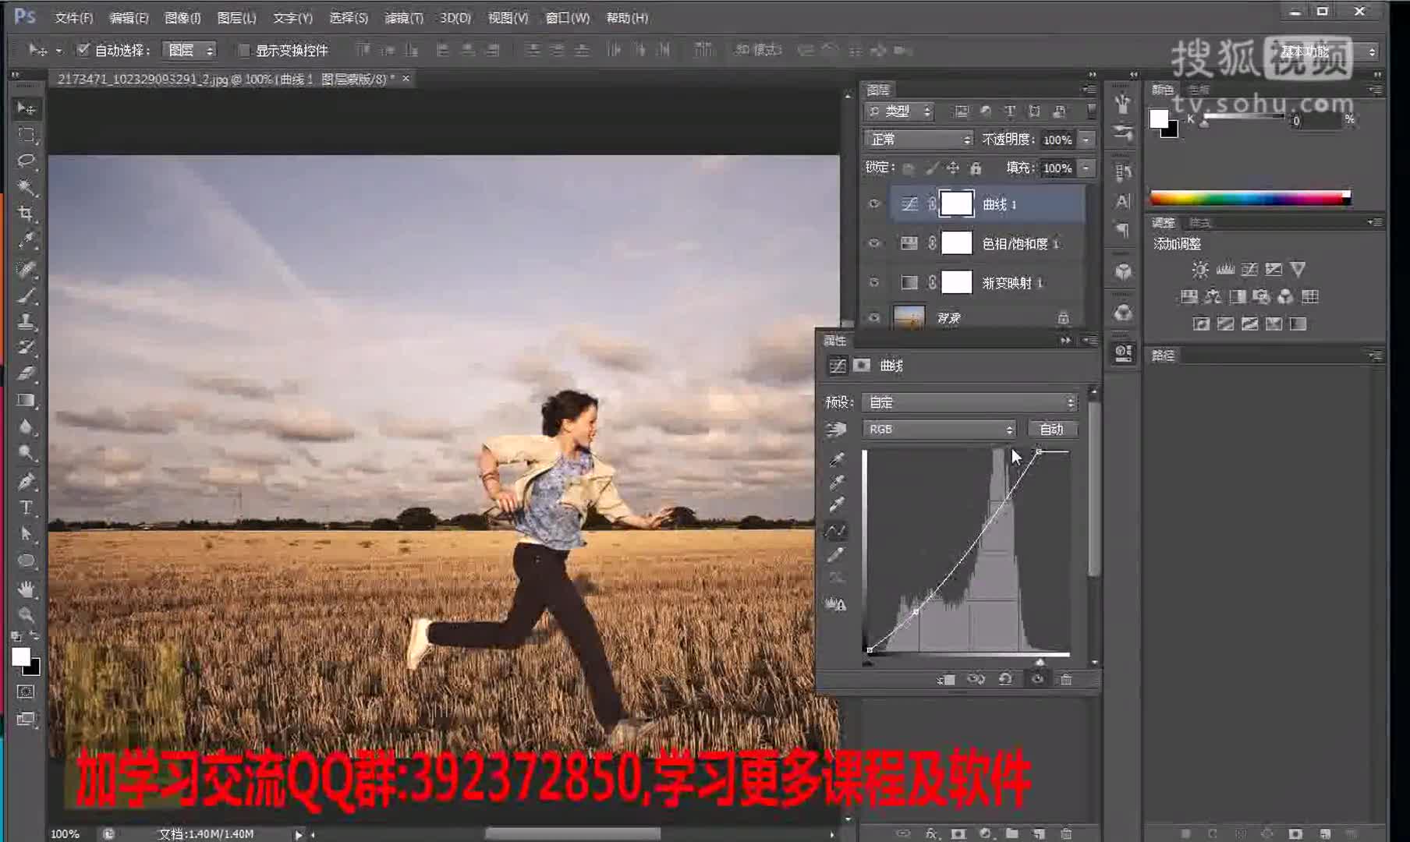Select the Gradient tool
Viewport: 1410px width, 842px height.
(x=26, y=400)
